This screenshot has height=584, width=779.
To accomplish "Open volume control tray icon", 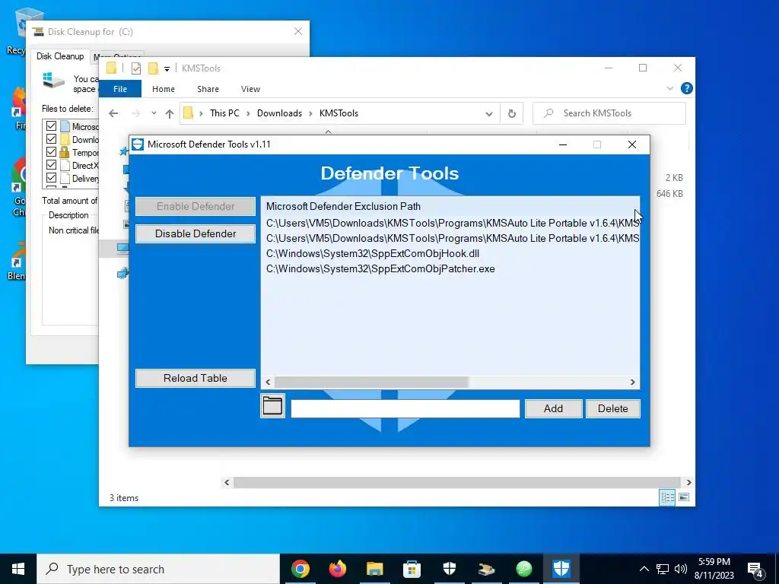I will click(681, 569).
